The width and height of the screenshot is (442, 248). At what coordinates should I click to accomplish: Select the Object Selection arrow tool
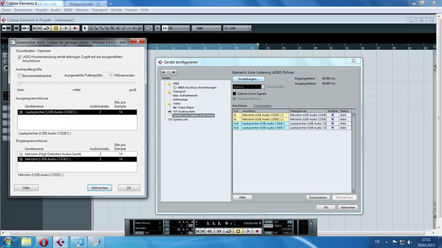[85, 28]
